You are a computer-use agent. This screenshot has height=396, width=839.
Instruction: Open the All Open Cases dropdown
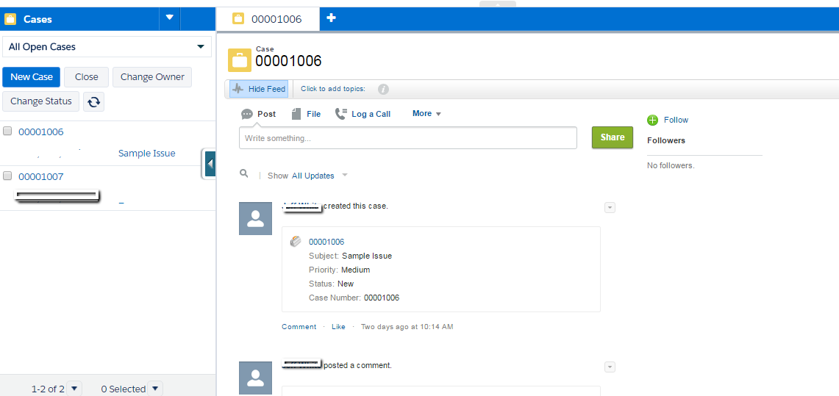[107, 46]
